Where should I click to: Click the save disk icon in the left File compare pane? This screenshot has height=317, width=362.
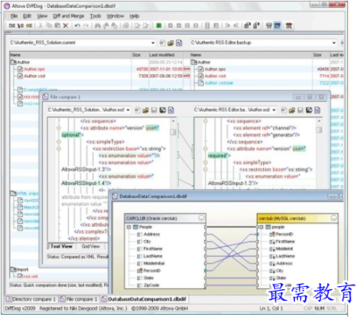coord(154,110)
